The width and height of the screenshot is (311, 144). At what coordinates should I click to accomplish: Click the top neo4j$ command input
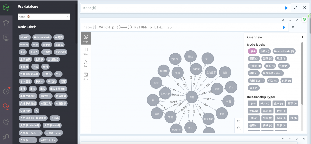pyautogui.click(x=182, y=8)
